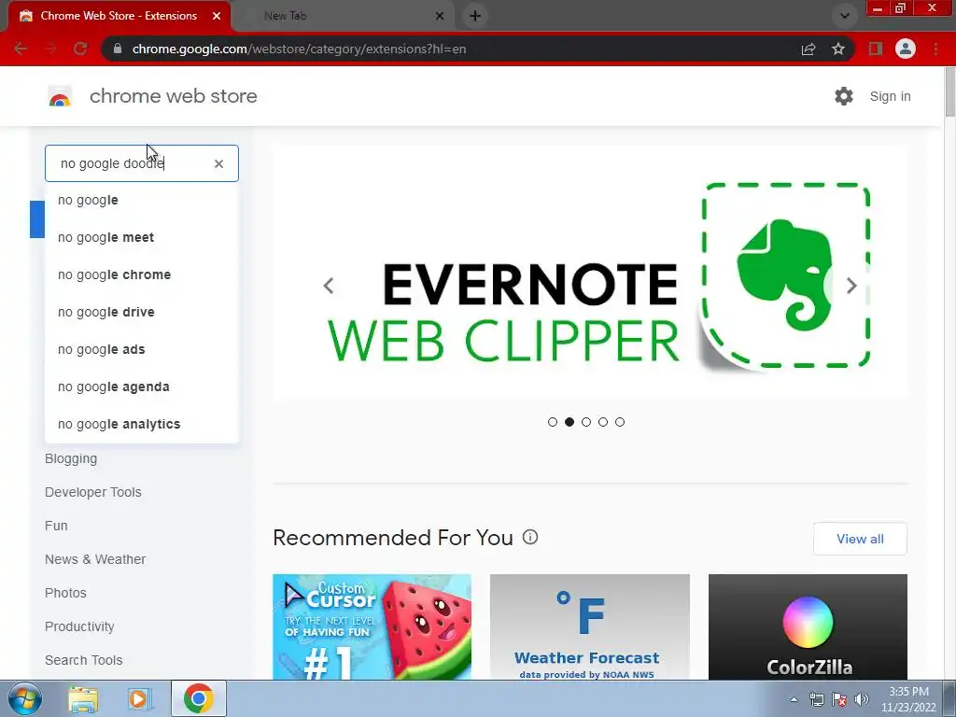Click the network tray icon

tap(816, 699)
